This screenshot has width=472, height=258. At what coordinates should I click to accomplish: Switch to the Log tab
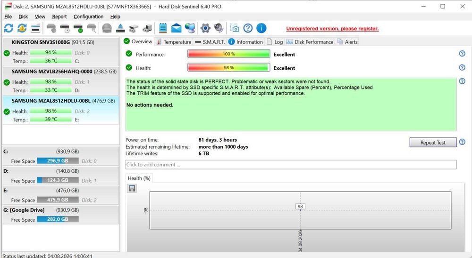tap(275, 42)
